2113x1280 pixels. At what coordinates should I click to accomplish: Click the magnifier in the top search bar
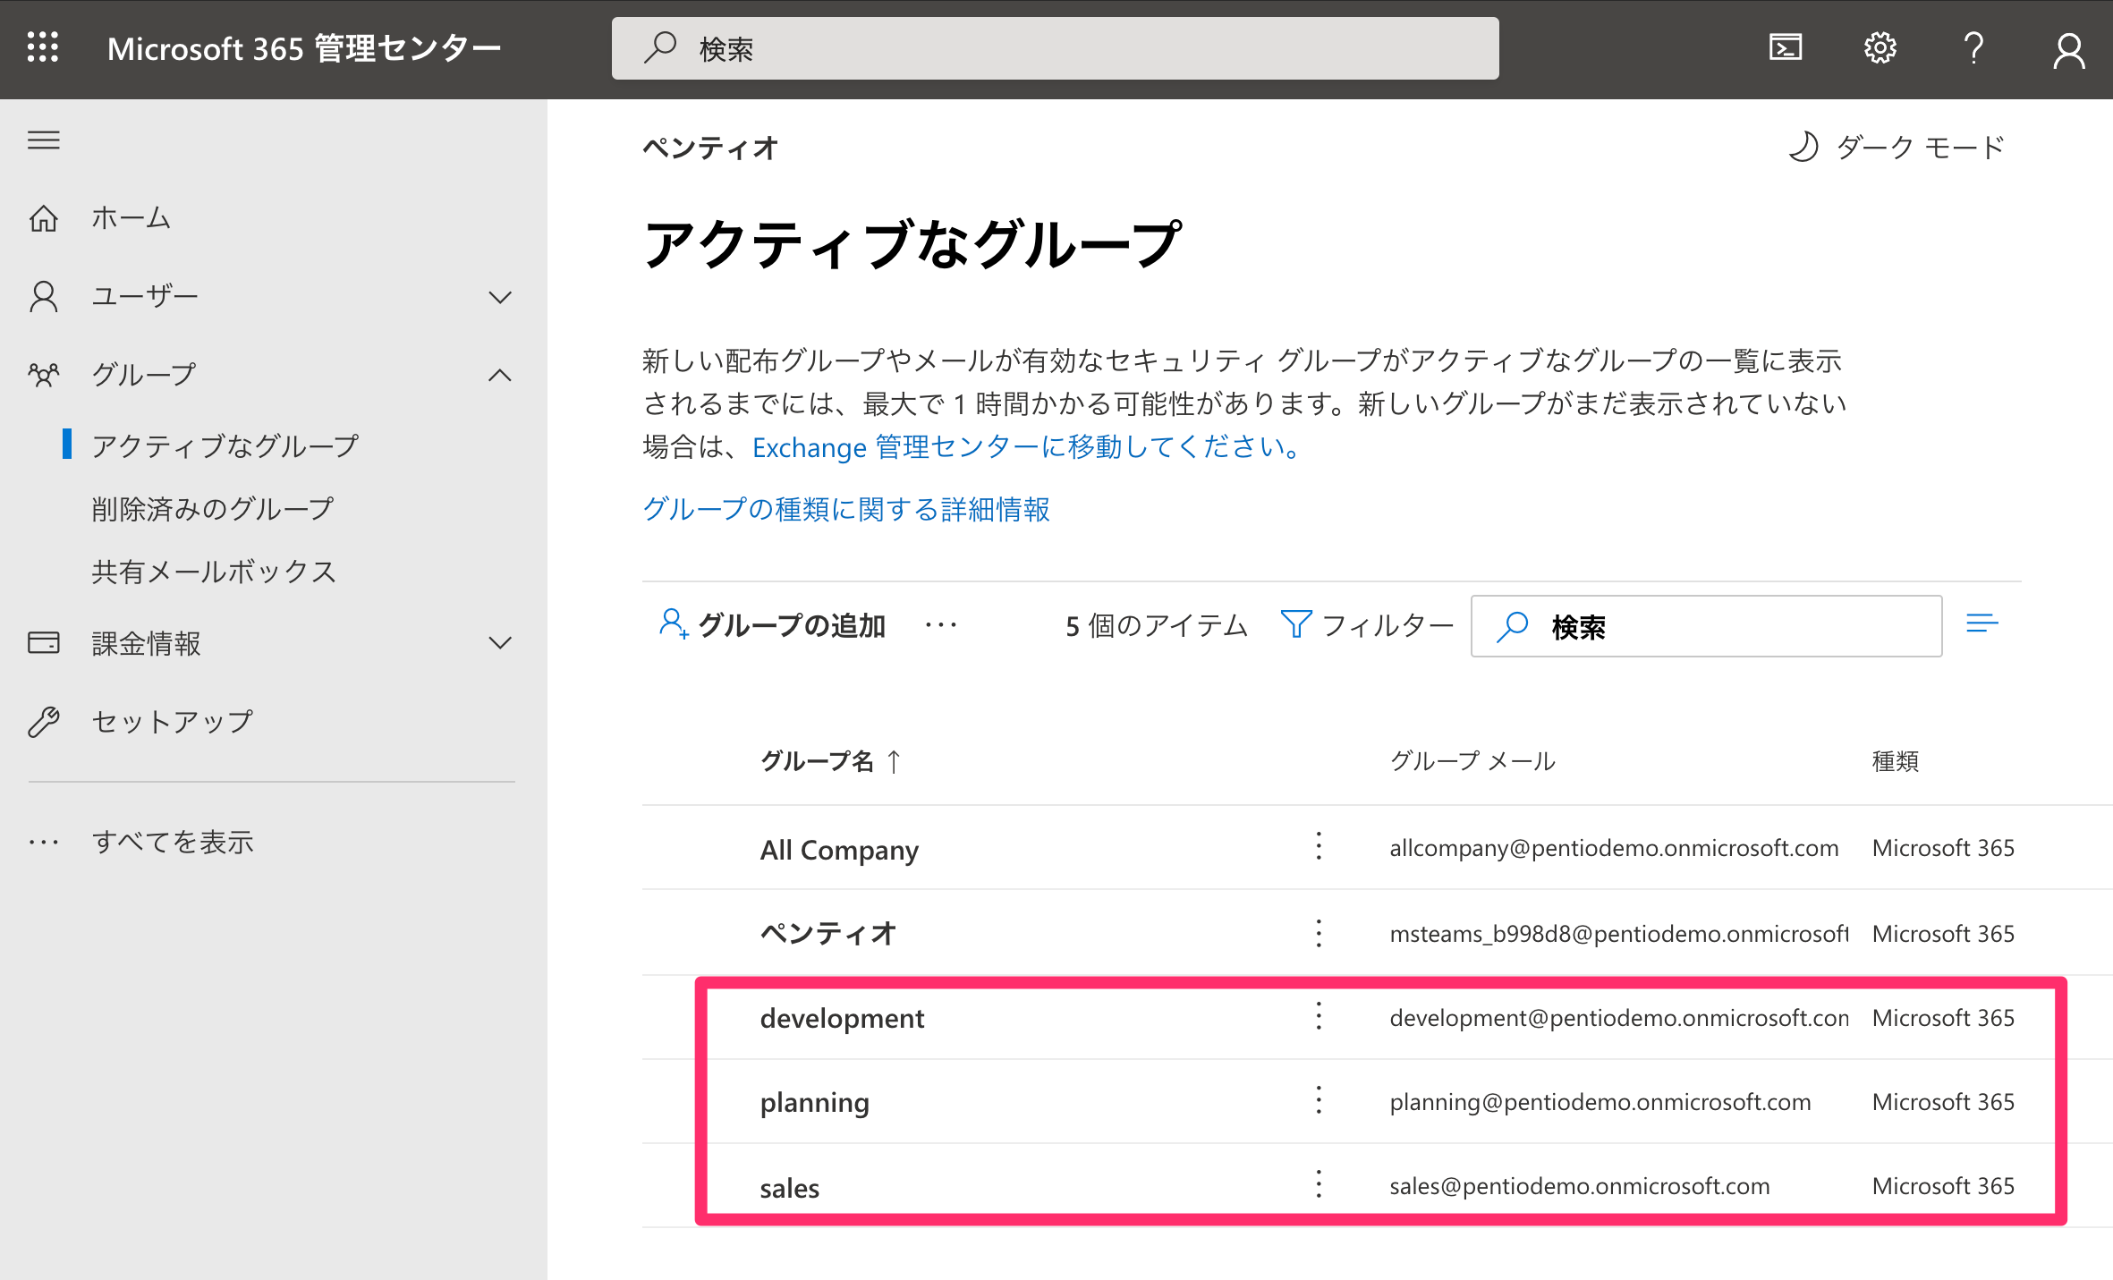(x=660, y=47)
